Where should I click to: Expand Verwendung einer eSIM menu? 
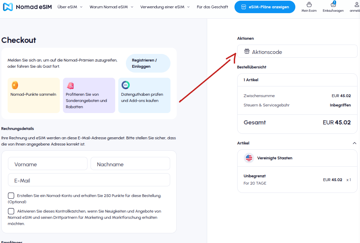tap(165, 7)
